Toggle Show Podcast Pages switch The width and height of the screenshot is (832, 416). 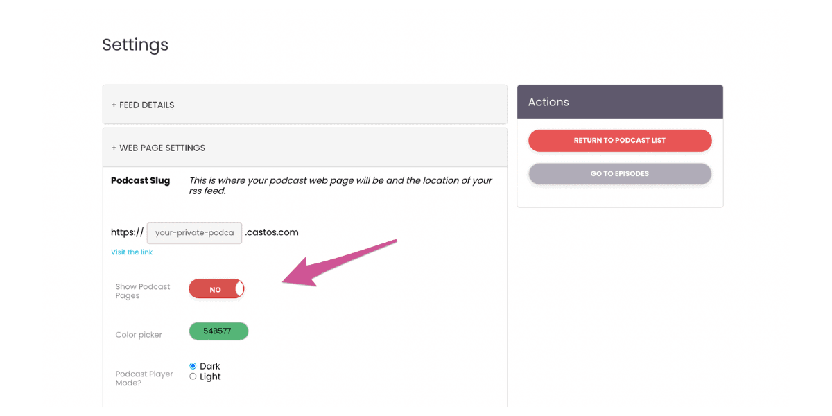pyautogui.click(x=216, y=289)
